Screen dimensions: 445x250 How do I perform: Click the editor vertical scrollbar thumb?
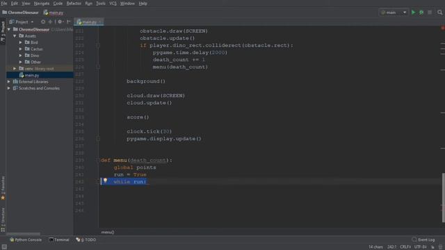coord(444,197)
